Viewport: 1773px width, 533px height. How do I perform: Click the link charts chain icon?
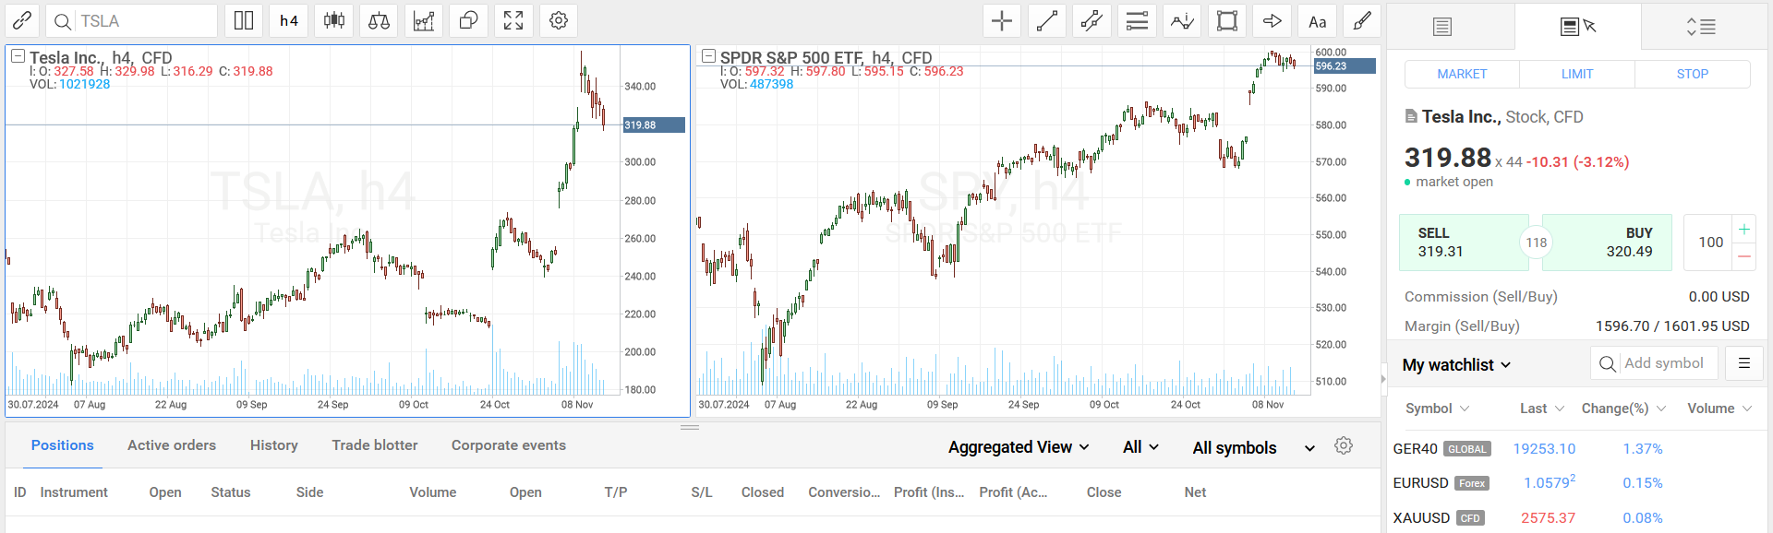pyautogui.click(x=21, y=20)
